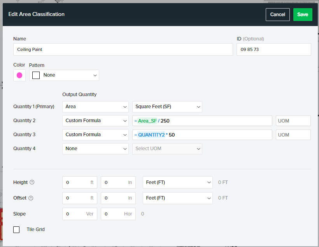The image size is (319, 247).
Task: Click the Cancel button
Action: [277, 14]
